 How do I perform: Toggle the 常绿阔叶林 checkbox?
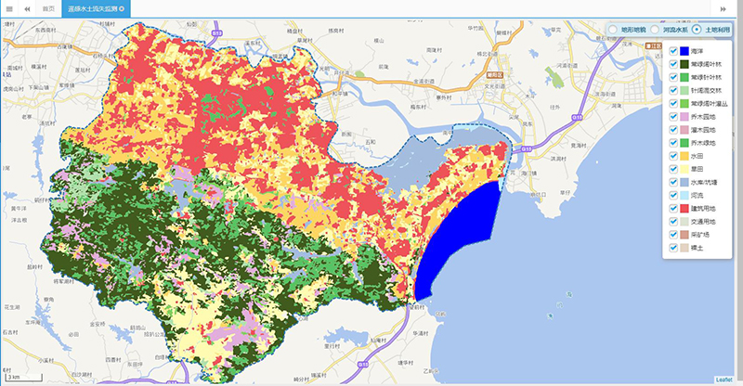click(673, 64)
